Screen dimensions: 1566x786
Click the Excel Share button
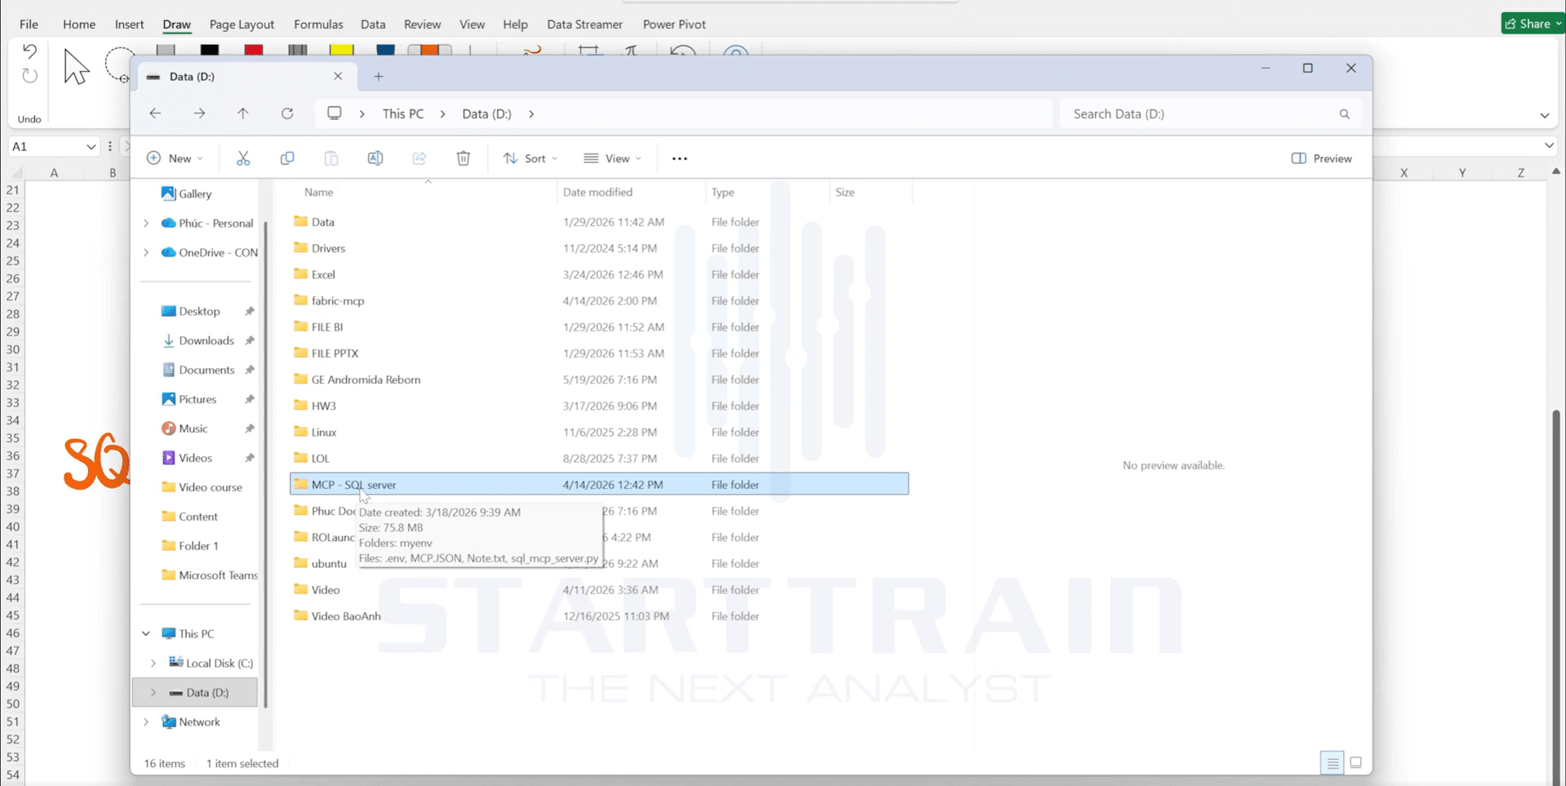click(x=1532, y=24)
